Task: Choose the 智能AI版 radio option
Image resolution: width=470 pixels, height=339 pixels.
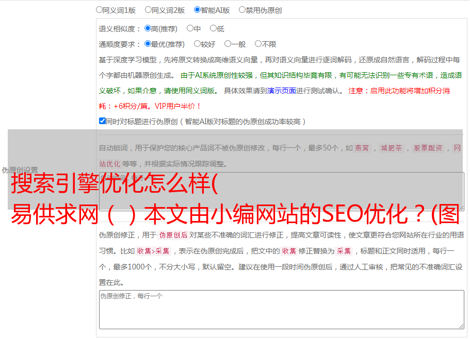Action: [x=197, y=10]
